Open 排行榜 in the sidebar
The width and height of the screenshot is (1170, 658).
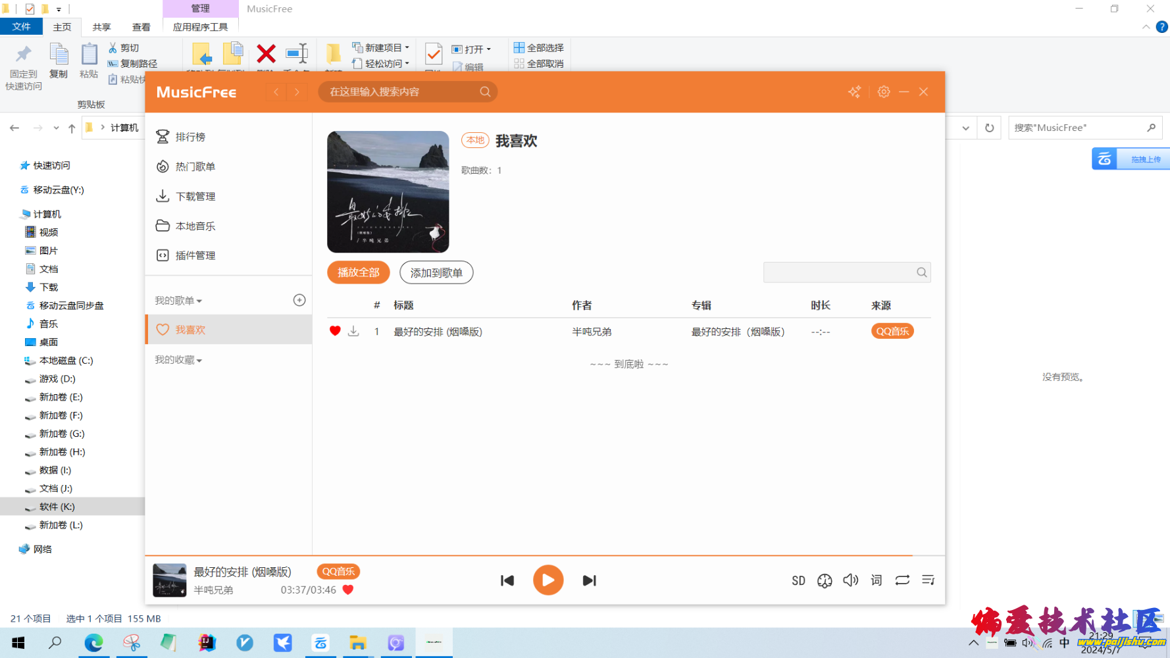[x=190, y=137]
